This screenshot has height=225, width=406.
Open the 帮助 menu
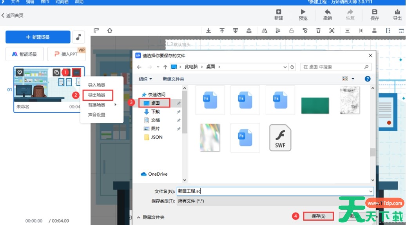(x=79, y=2)
